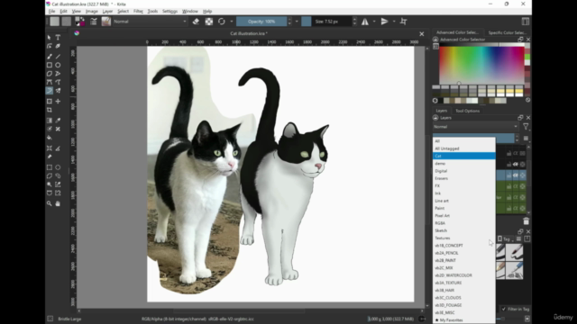Pick a hue in the Advanced Color Selector
This screenshot has height=324, width=577.
pos(481,66)
